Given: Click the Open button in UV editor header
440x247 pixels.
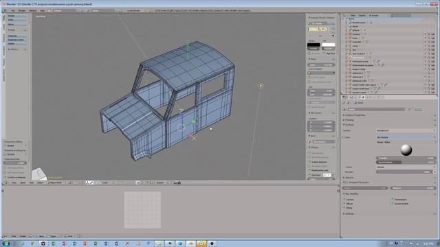Looking at the screenshot, I should point(52,236).
